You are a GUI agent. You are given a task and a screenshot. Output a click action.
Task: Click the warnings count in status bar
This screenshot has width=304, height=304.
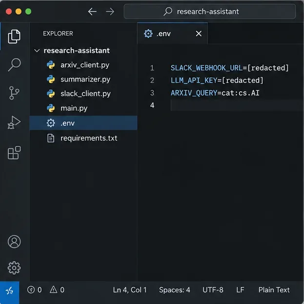pos(57,290)
